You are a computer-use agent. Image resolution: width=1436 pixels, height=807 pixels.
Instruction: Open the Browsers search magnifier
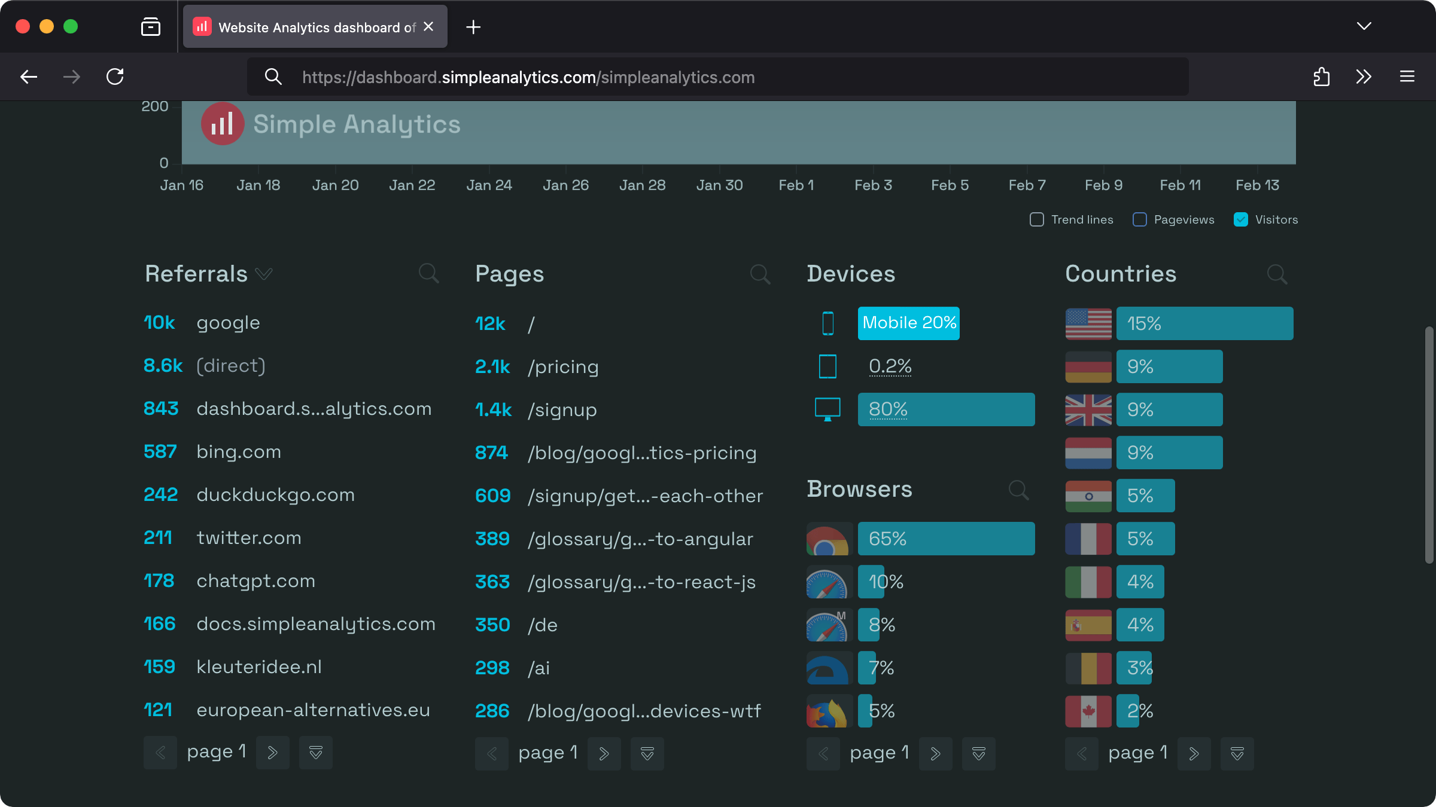pyautogui.click(x=1018, y=490)
